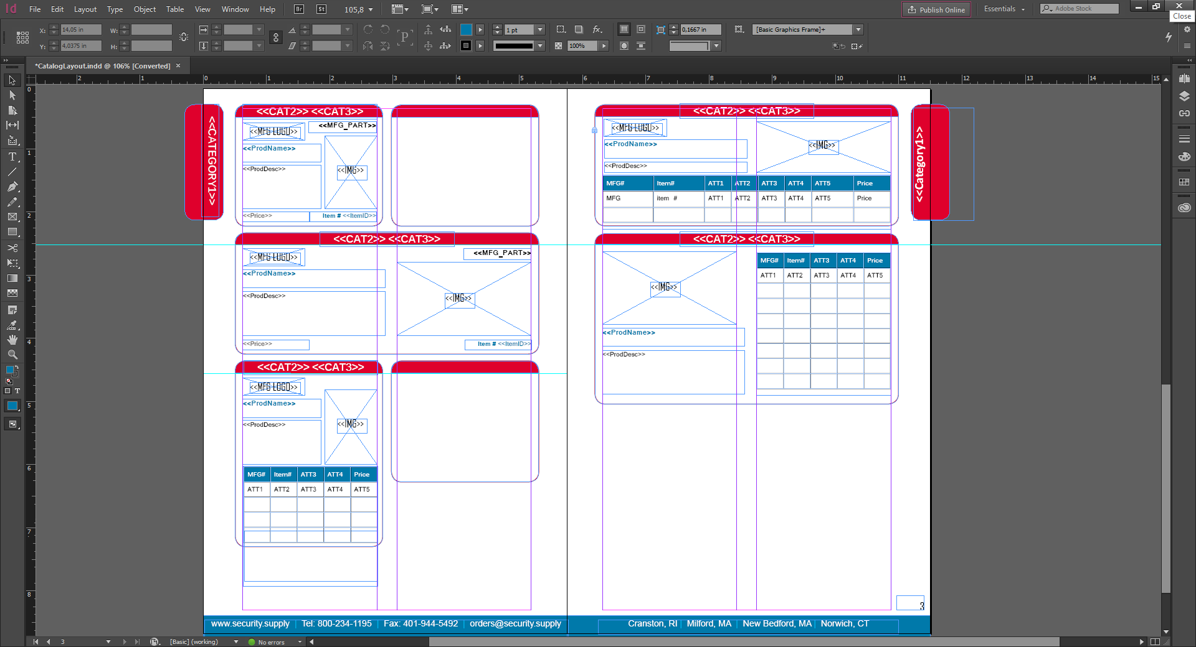
Task: Click the X position input field
Action: click(x=80, y=30)
